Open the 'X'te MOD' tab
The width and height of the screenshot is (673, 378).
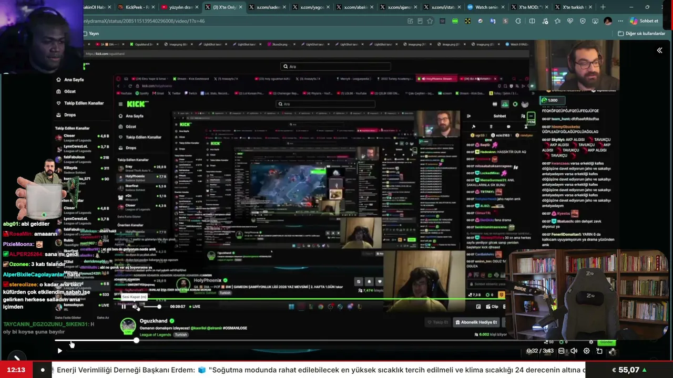coord(529,7)
